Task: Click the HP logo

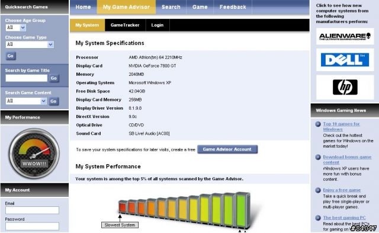Action: 345,87
